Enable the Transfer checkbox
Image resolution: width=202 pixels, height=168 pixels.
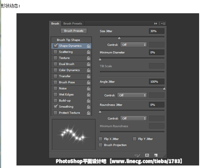tap(56, 76)
